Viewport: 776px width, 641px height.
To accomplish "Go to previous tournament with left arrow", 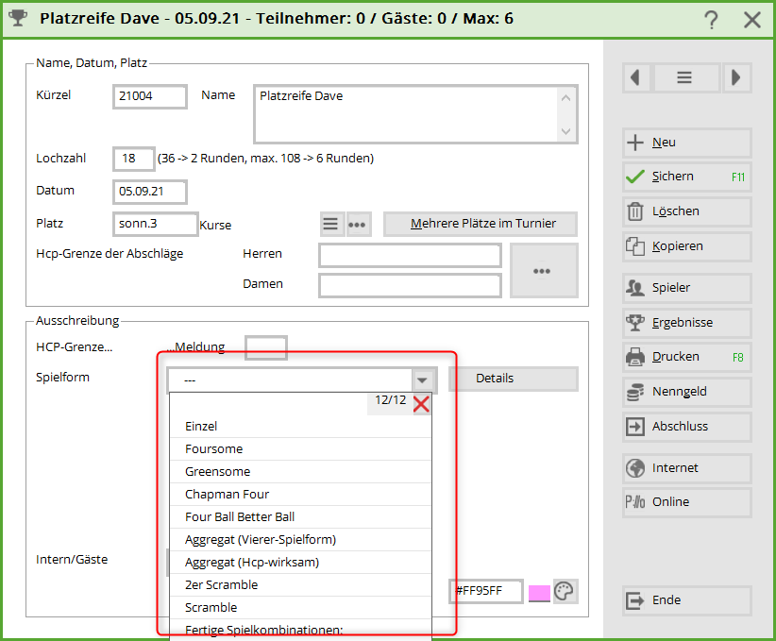I will point(636,77).
